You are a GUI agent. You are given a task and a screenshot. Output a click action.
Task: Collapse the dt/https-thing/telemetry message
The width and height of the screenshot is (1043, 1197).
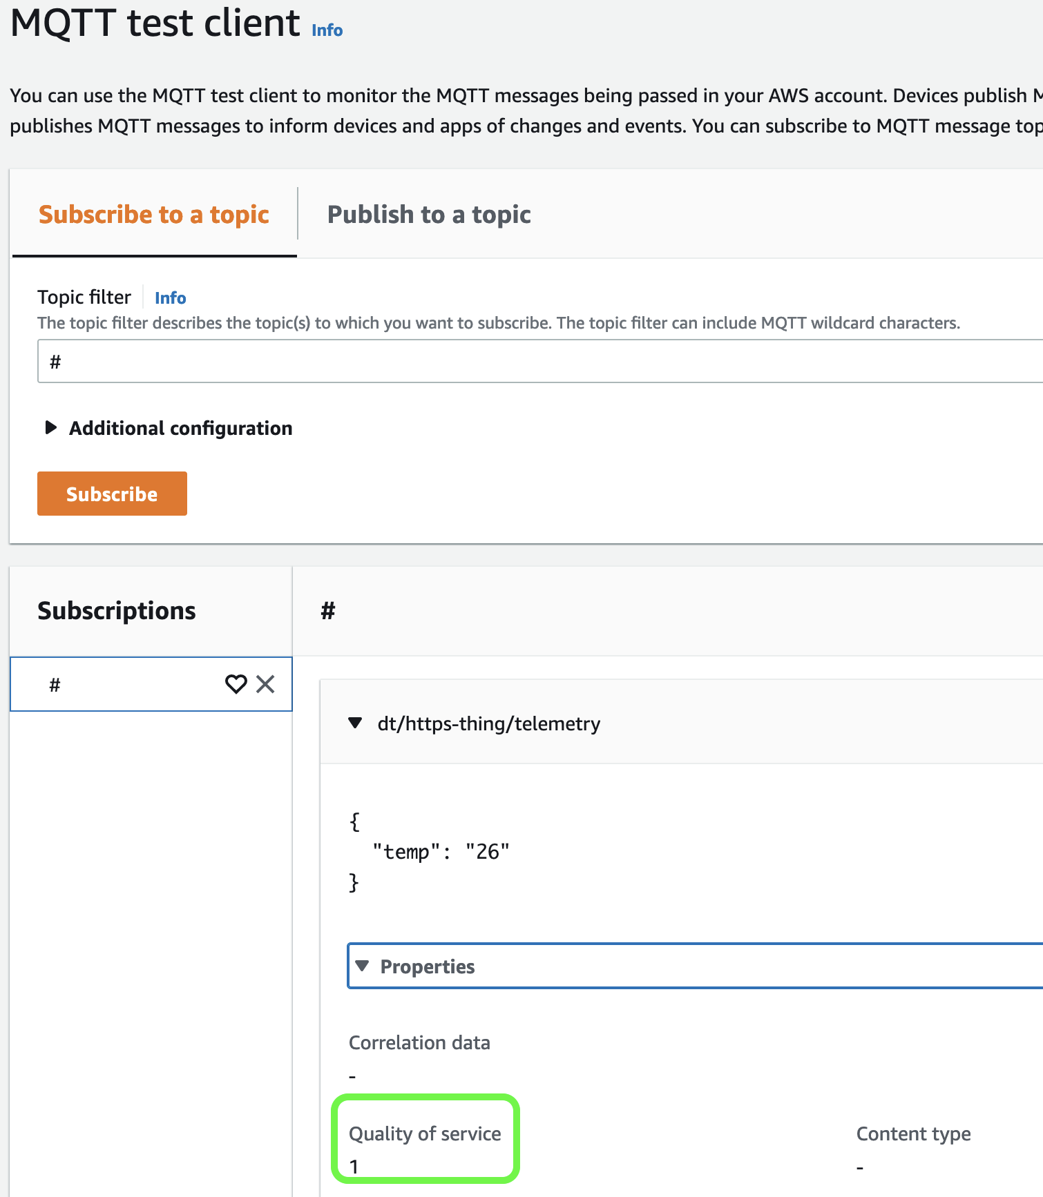pos(355,723)
